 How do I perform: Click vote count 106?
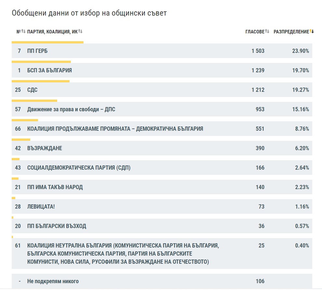click(x=260, y=281)
